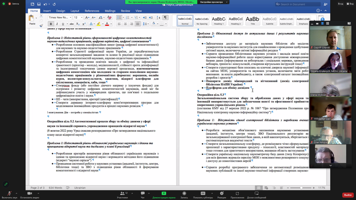Image resolution: width=356 pixels, height=200 pixels.
Task: Click the red font color swatch
Action: [107, 24]
